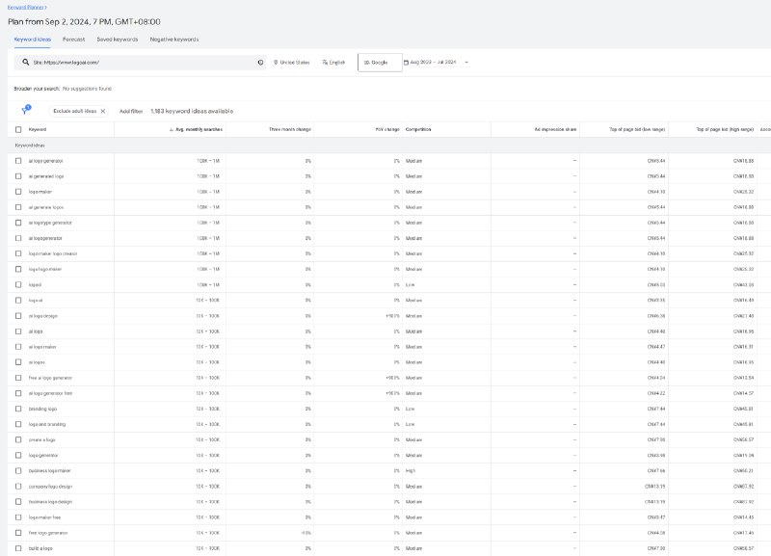771x556 pixels.
Task: Sort by Top of page bid (low range)
Action: coord(637,129)
